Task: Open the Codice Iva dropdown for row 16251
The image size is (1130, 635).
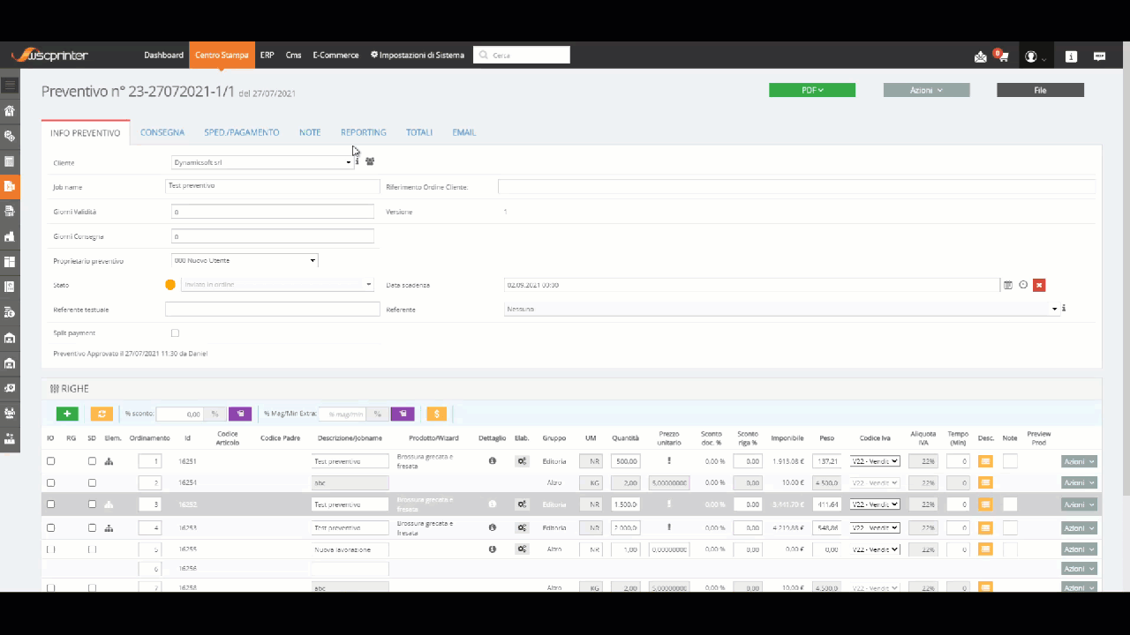Action: (x=875, y=461)
